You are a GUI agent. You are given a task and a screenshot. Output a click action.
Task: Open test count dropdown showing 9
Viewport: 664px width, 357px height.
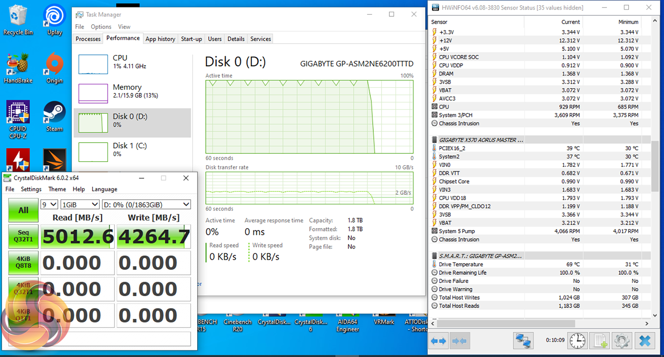[49, 204]
